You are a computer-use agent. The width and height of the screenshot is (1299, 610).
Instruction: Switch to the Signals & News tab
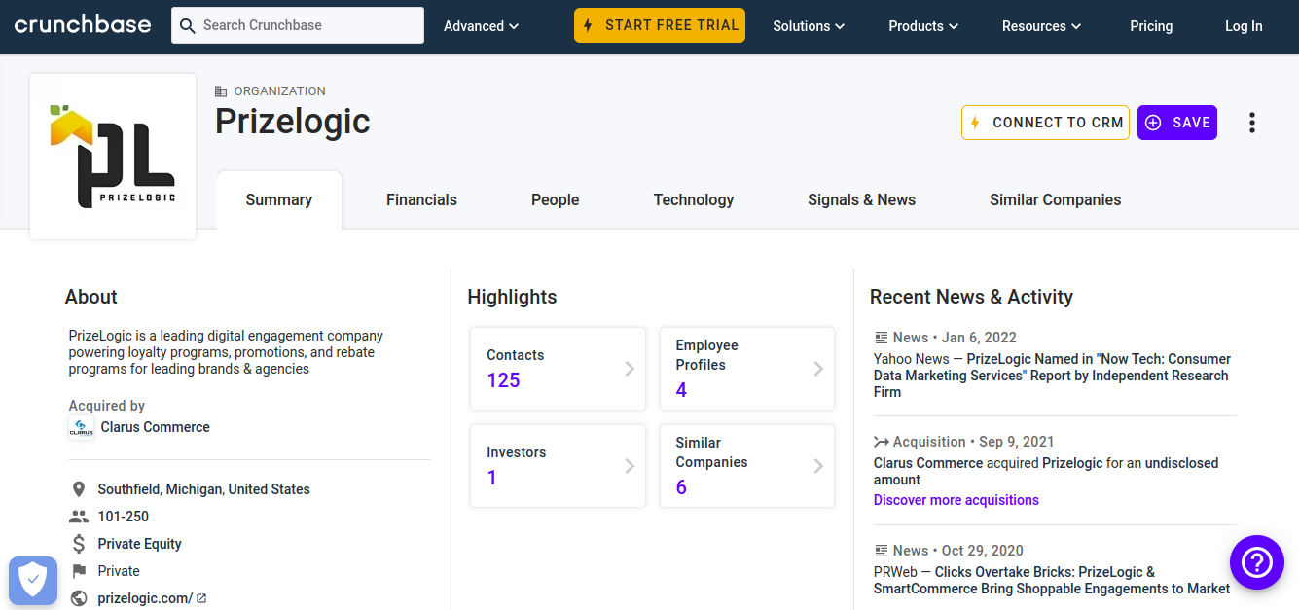[x=861, y=199]
